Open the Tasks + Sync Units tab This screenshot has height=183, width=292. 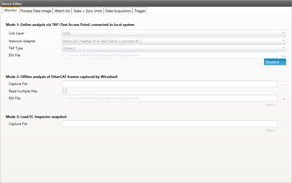(88, 11)
